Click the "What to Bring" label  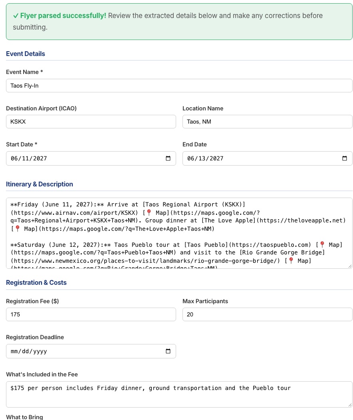(24, 417)
